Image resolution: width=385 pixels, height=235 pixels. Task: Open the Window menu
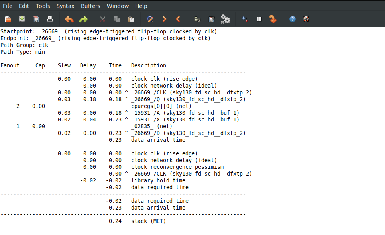coord(118,6)
